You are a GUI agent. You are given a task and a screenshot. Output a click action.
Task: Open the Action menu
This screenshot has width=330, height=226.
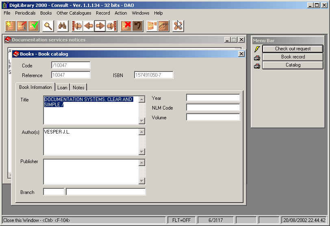(121, 13)
